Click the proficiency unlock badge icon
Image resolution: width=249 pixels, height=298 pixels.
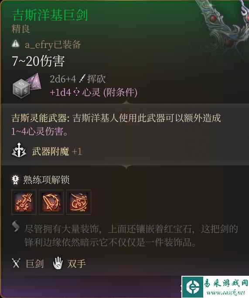coord(15,179)
